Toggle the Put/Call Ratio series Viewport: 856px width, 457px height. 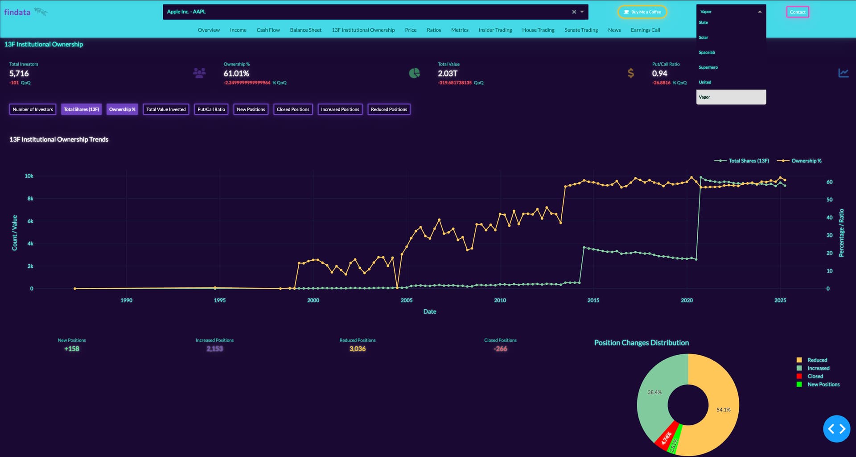click(x=211, y=109)
